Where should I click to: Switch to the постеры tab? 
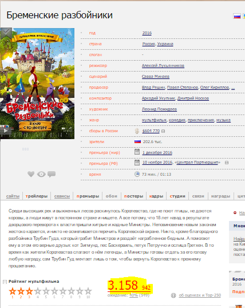(133, 196)
